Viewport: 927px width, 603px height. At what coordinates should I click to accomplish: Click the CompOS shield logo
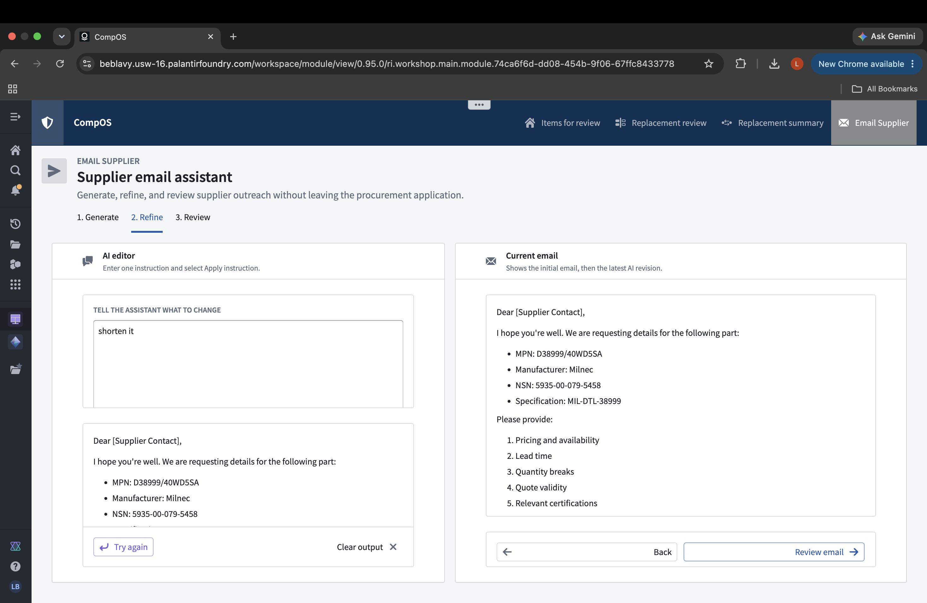point(47,123)
